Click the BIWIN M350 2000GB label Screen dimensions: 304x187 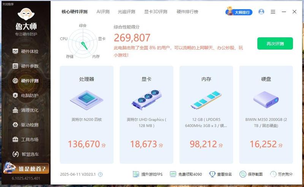266,123
